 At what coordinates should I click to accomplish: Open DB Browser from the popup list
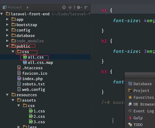144,104
